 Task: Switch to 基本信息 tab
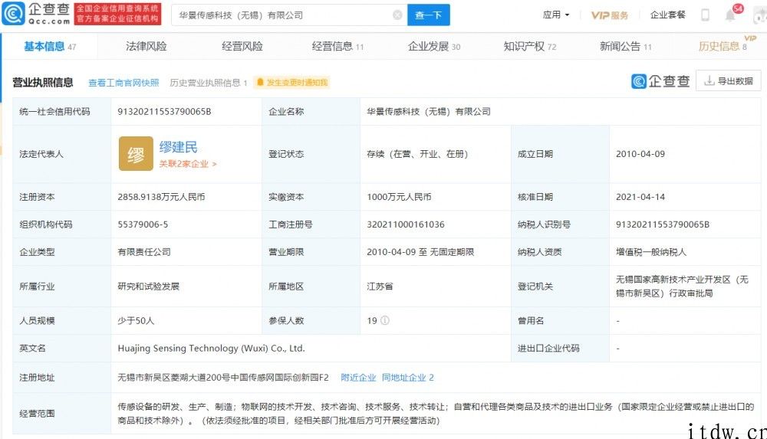(50, 47)
